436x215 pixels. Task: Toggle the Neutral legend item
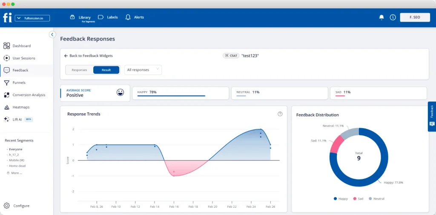pos(376,198)
